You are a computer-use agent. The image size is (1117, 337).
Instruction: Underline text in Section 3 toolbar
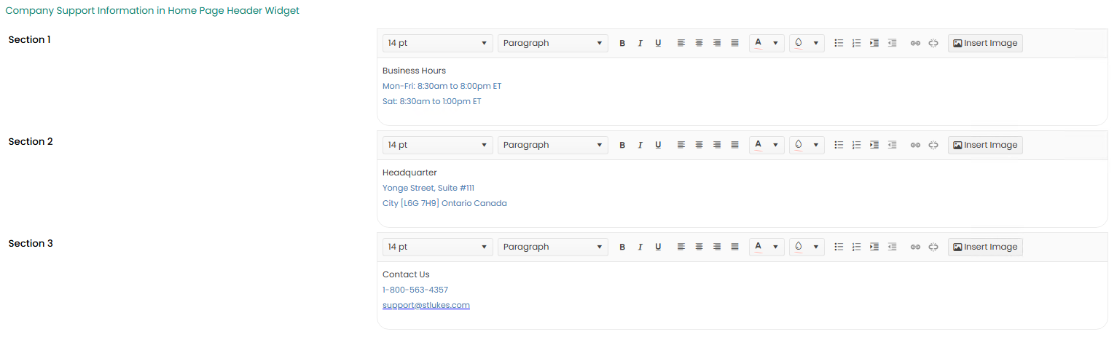658,247
